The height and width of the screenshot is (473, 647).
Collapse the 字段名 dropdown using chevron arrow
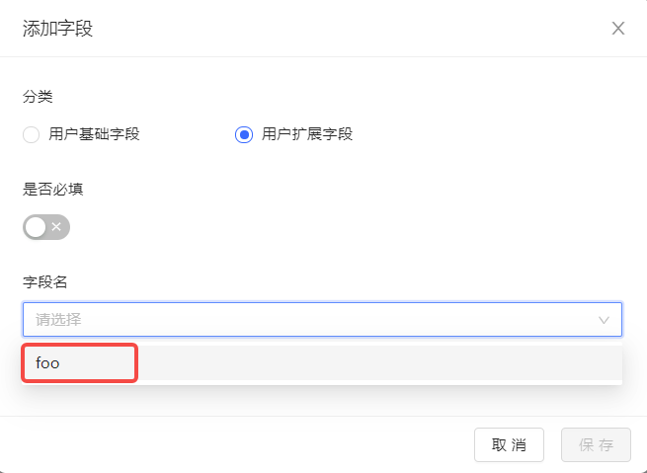coord(604,320)
